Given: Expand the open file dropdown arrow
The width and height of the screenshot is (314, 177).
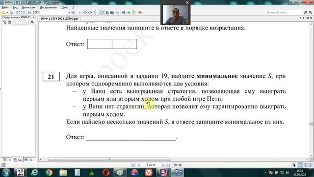Looking at the screenshot, I should coord(7,12).
